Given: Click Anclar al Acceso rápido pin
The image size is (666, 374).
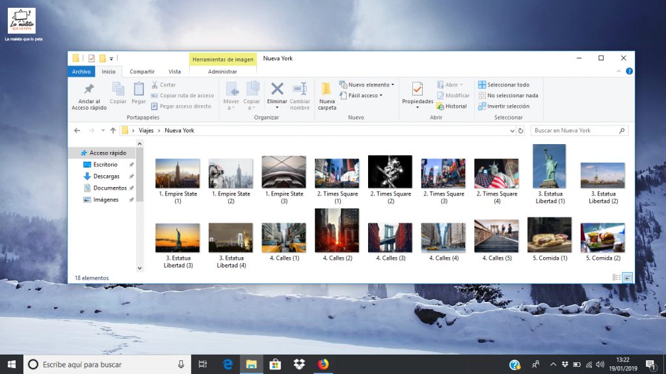Looking at the screenshot, I should 88,89.
